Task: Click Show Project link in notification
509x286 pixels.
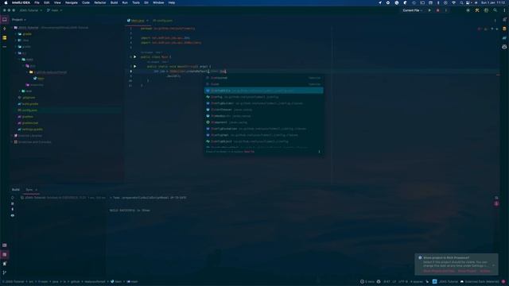Action: [x=467, y=271]
